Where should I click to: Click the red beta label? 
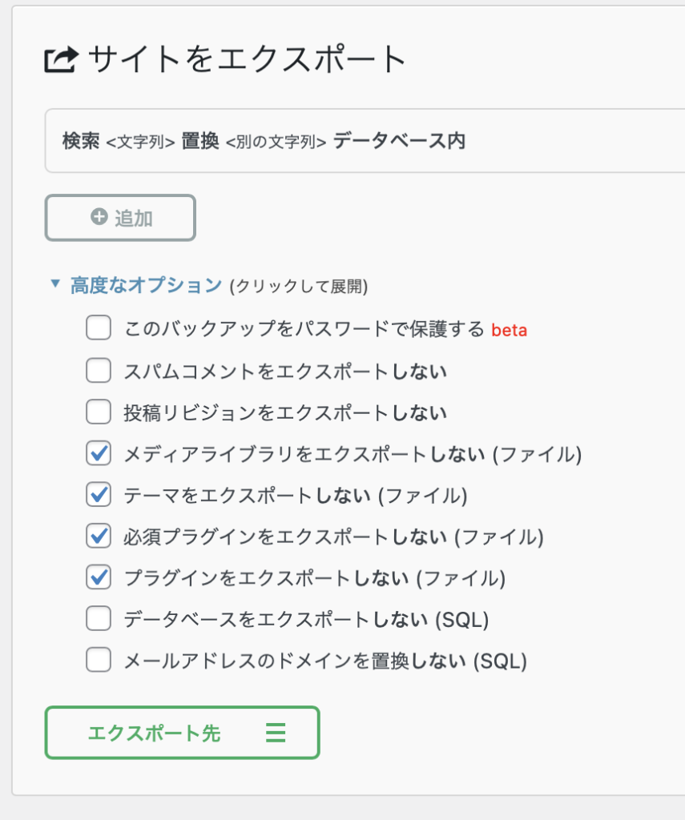509,330
